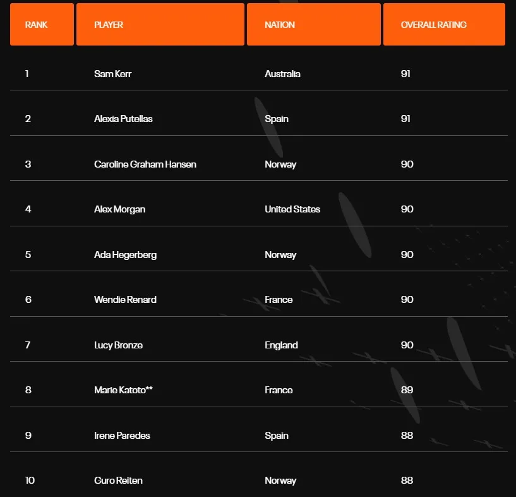This screenshot has width=516, height=497.
Task: Select England in the nation column
Action: click(281, 345)
